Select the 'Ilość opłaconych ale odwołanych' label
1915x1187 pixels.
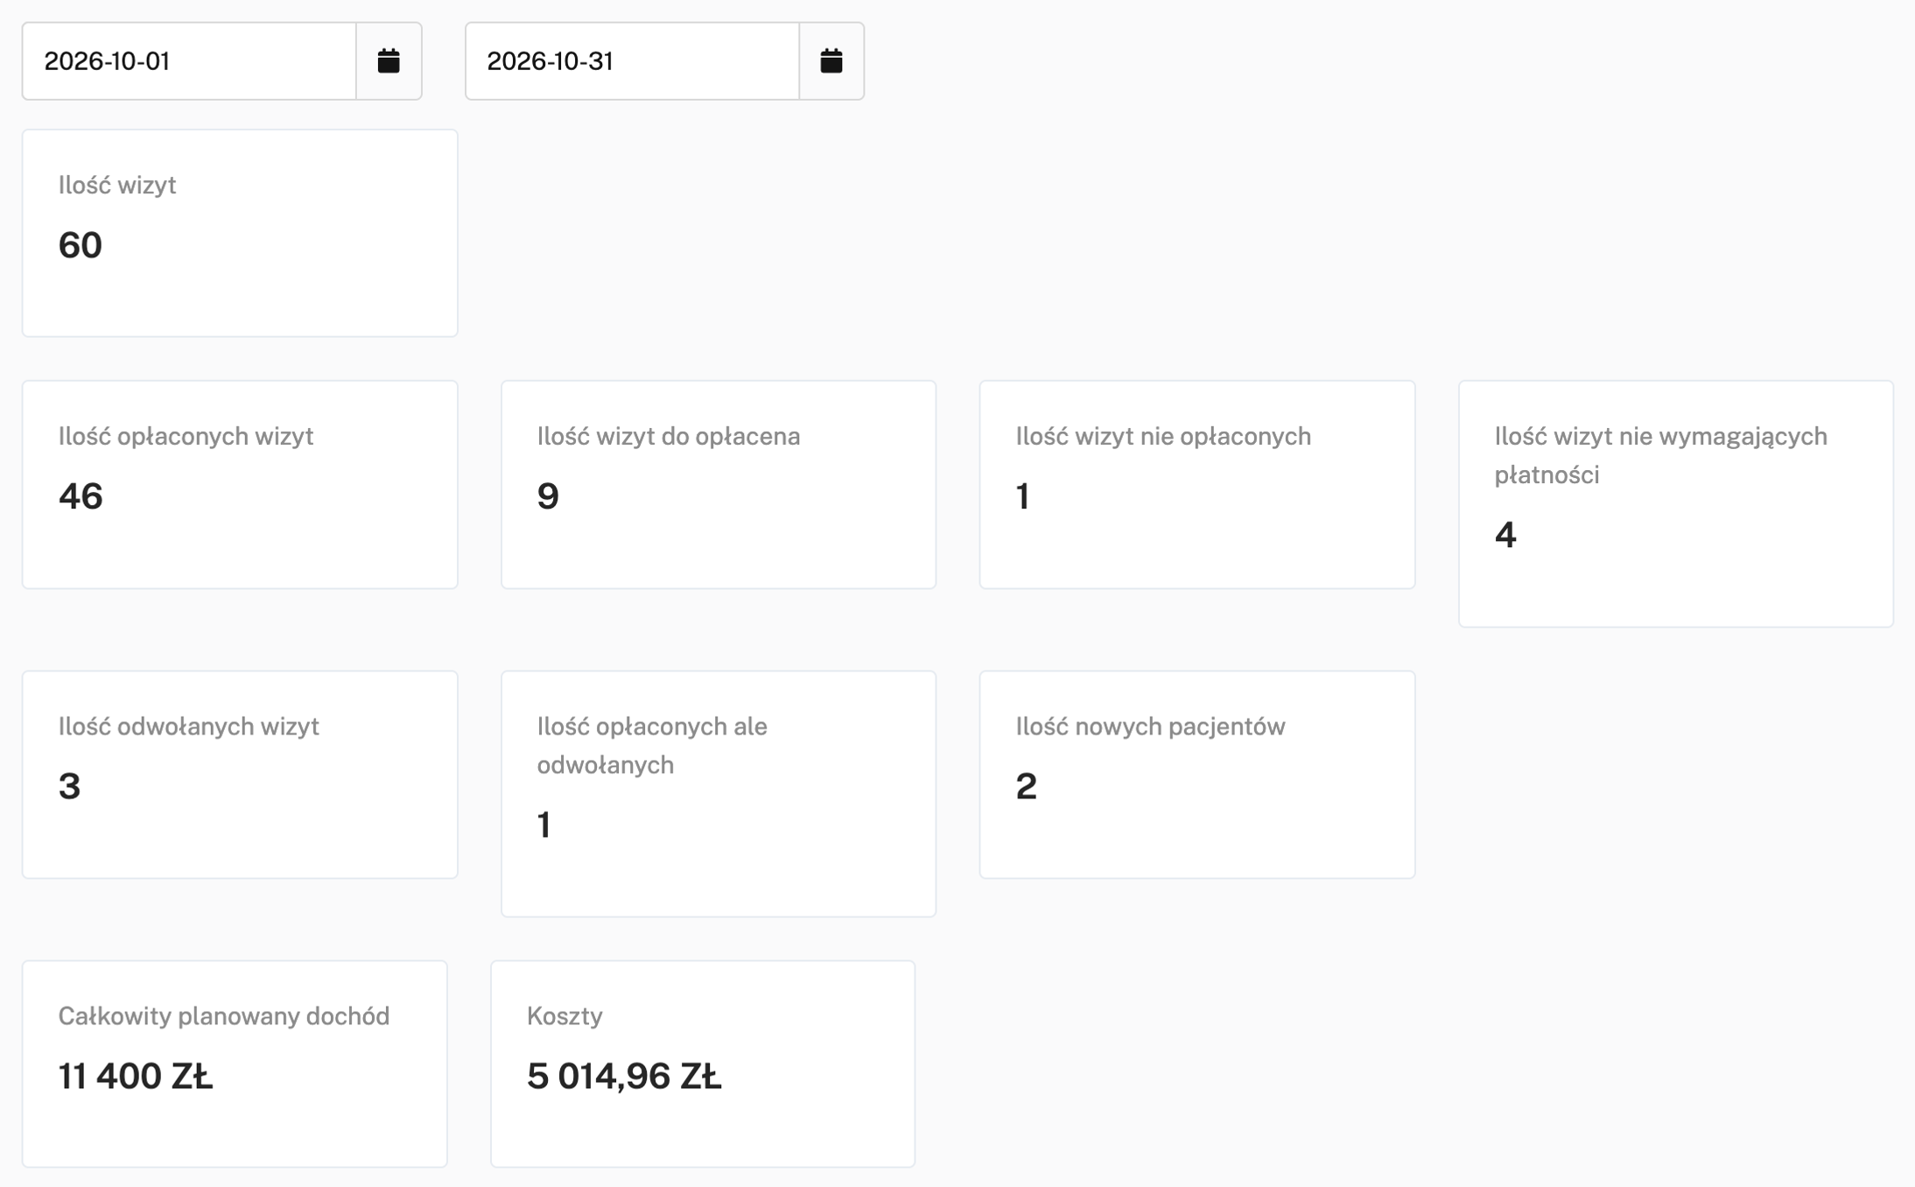tap(652, 746)
